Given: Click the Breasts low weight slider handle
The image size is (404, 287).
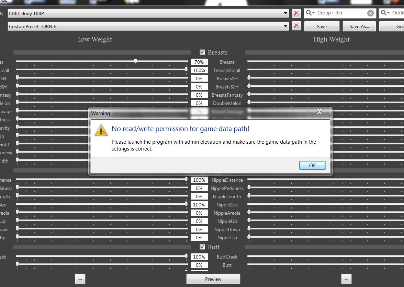Looking at the screenshot, I should coord(136,61).
